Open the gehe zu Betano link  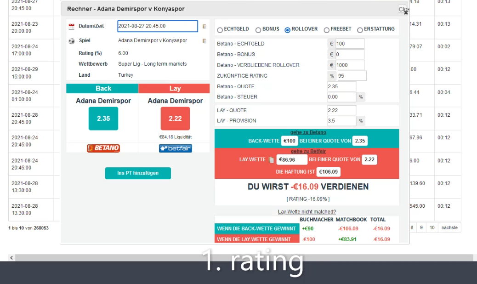[308, 132]
